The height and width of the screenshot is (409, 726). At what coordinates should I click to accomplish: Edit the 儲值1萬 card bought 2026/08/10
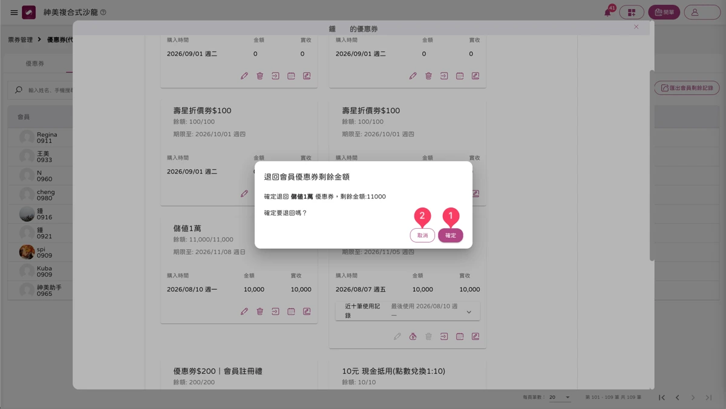coord(244,312)
